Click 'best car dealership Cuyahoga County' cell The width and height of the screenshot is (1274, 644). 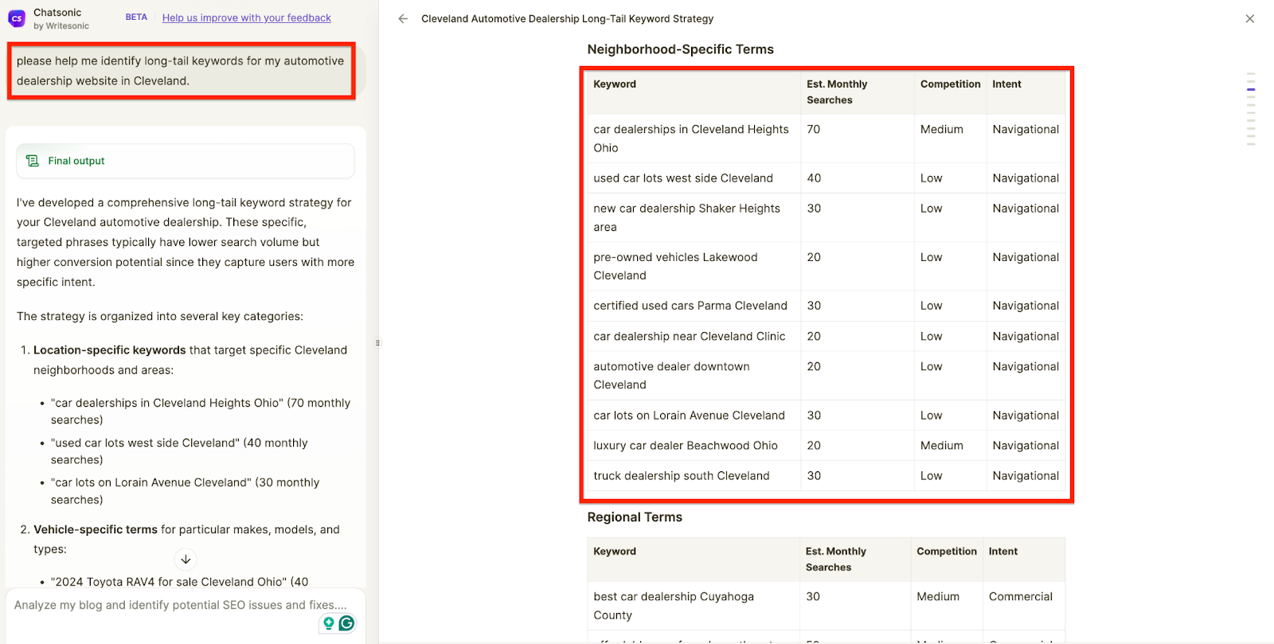tap(693, 606)
